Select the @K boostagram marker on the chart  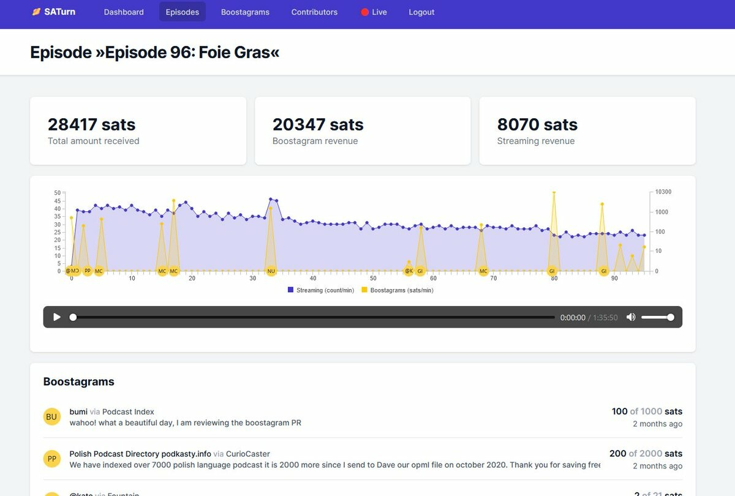409,271
